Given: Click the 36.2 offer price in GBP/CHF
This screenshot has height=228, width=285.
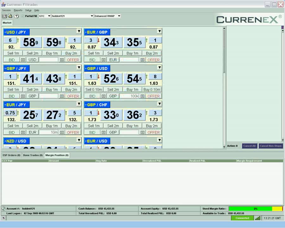Looking at the screenshot, I should tap(134, 115).
